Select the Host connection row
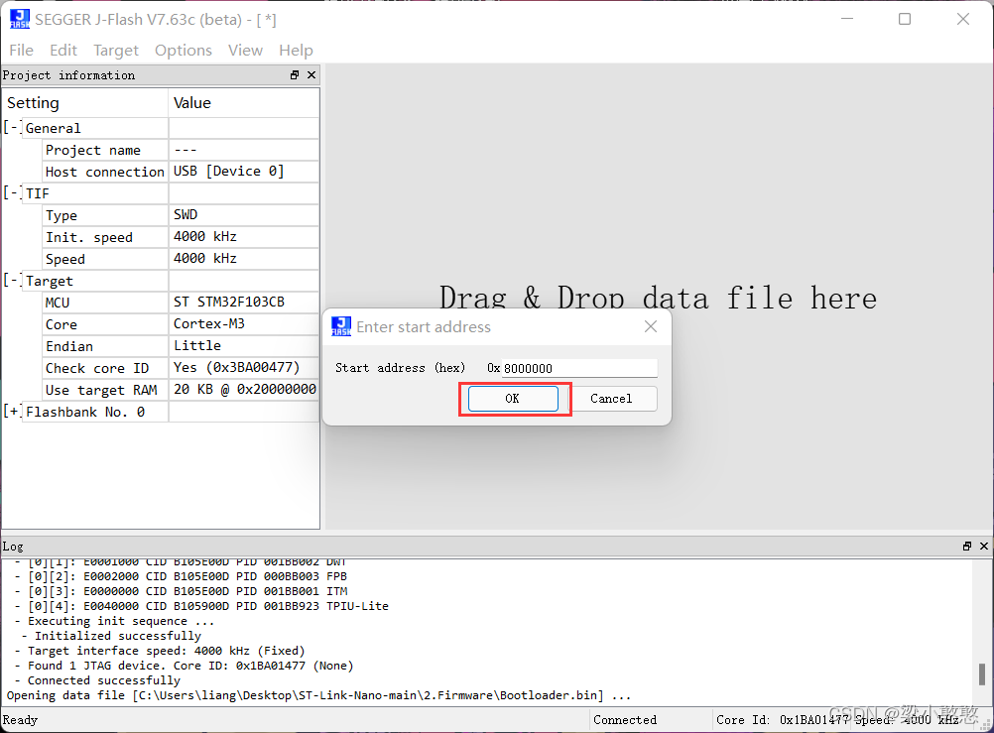The width and height of the screenshot is (994, 733). tap(180, 172)
